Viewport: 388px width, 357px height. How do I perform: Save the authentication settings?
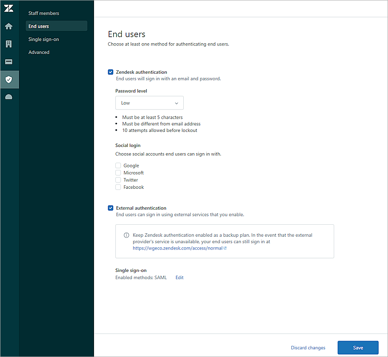(x=358, y=348)
